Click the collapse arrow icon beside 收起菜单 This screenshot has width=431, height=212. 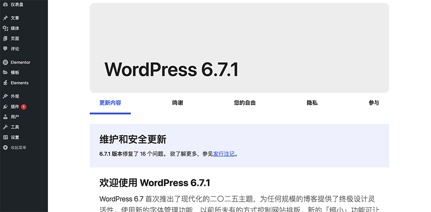click(x=5, y=148)
